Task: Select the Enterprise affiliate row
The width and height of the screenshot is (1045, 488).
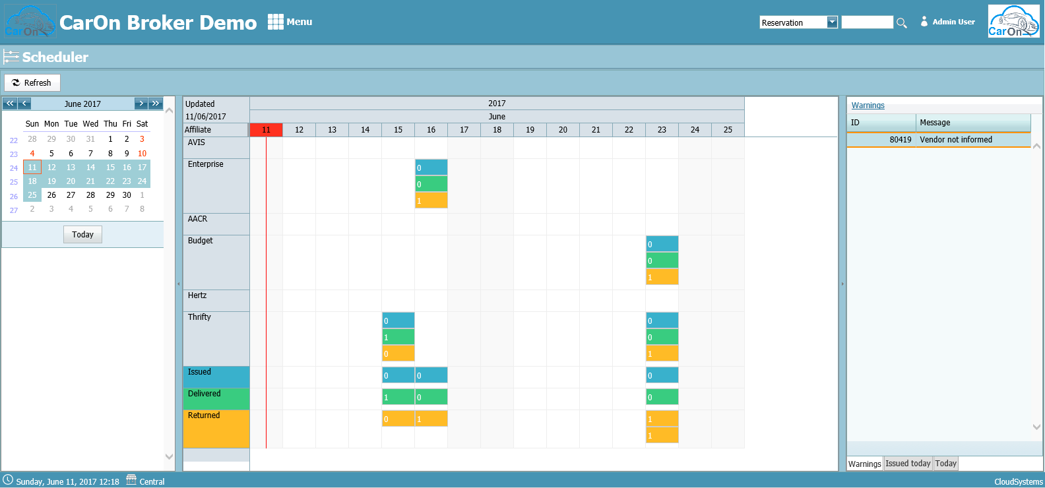Action: pos(216,186)
